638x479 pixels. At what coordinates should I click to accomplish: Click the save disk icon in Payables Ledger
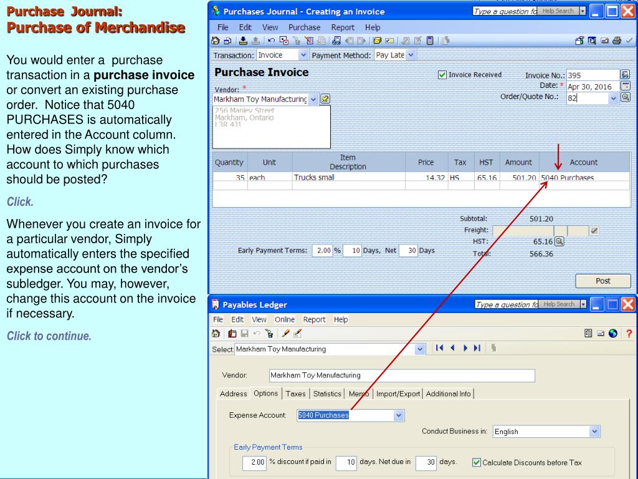pos(244,334)
